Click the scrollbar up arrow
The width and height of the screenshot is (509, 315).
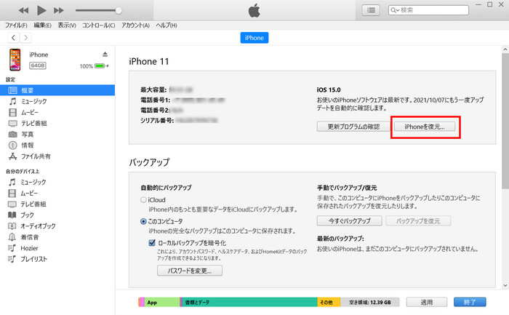(x=505, y=49)
